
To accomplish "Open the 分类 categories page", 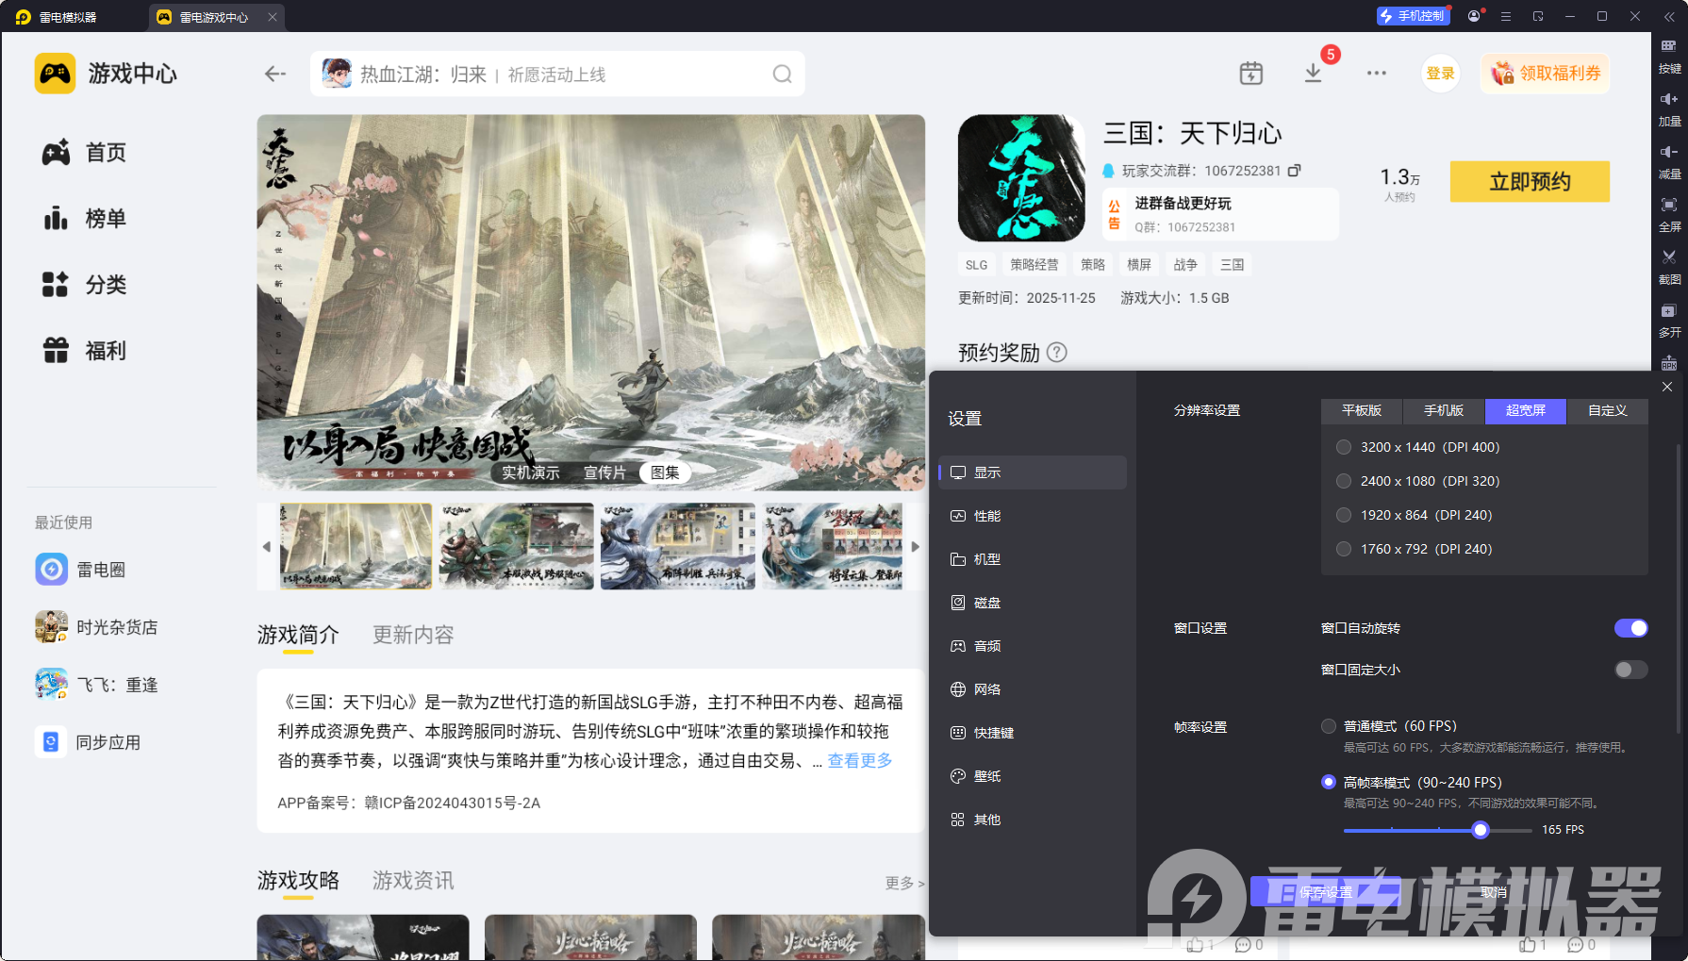I will click(84, 285).
